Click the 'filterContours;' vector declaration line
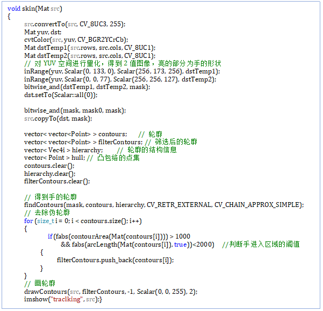 point(83,142)
